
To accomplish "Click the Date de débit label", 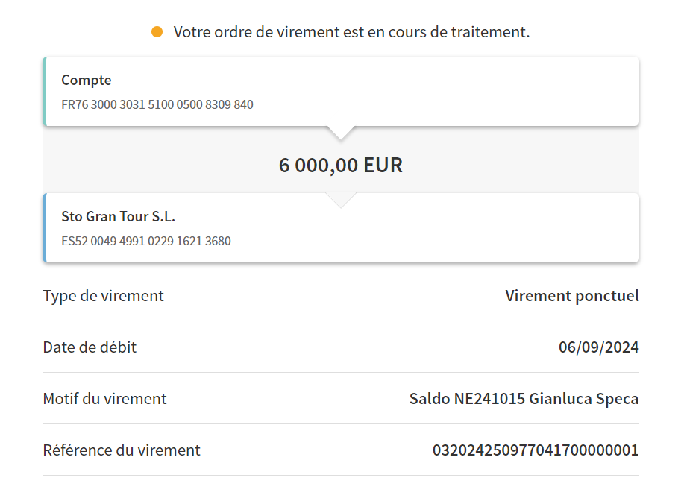I will 90,347.
